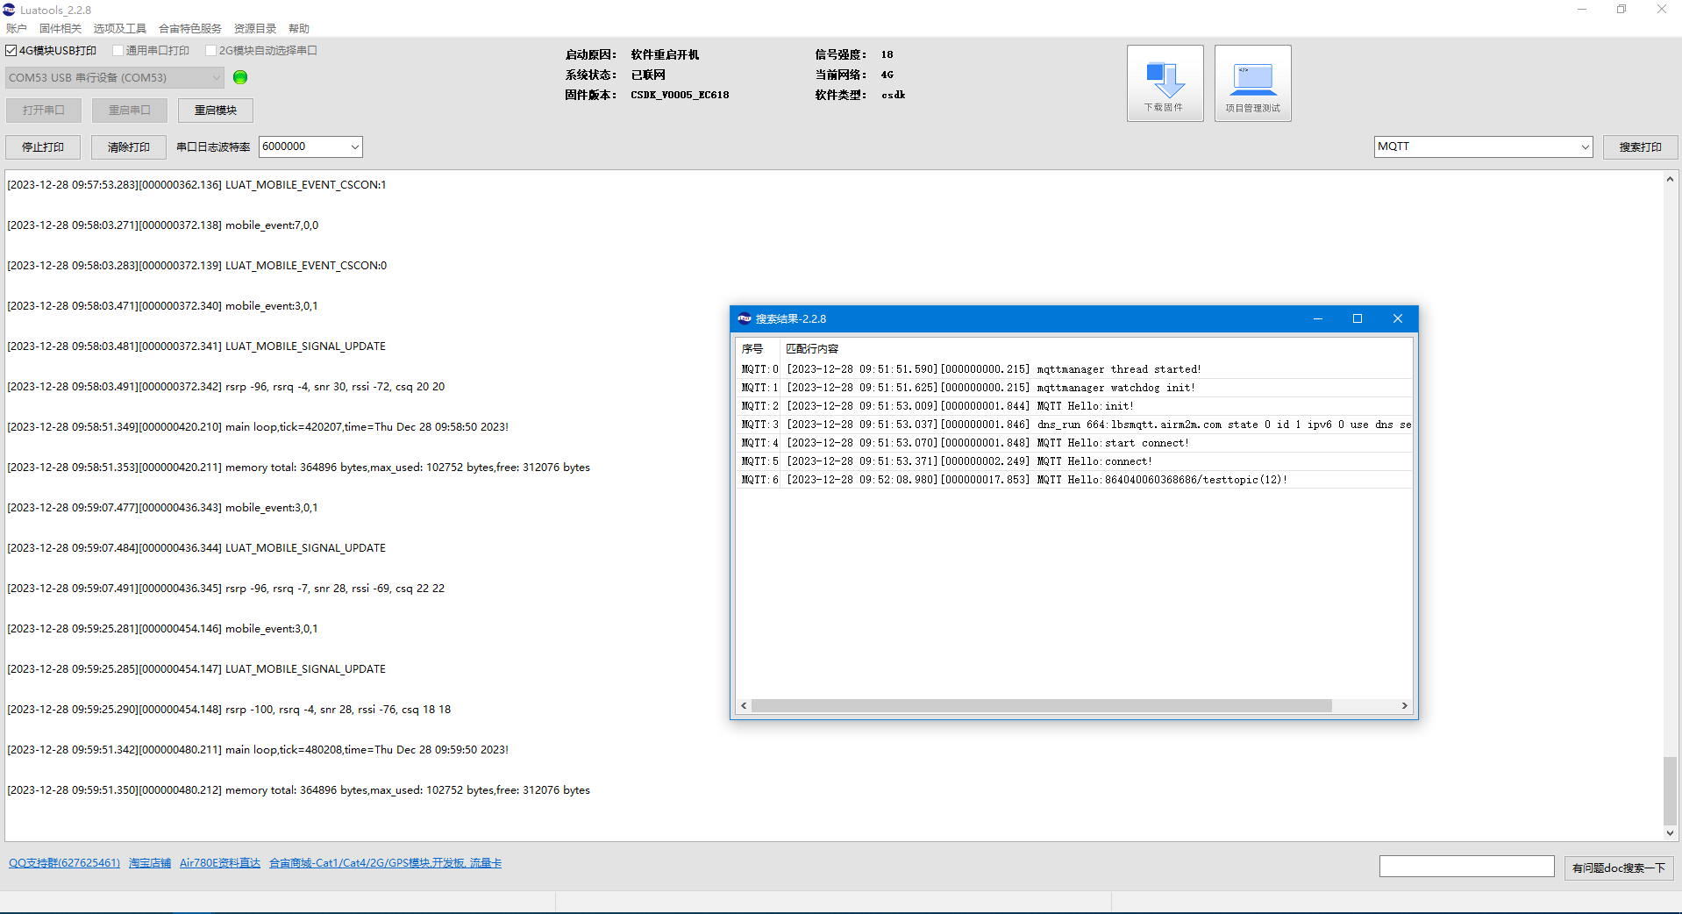The height and width of the screenshot is (914, 1682).
Task: Click the 下载固件 download firmware icon
Action: 1165,83
